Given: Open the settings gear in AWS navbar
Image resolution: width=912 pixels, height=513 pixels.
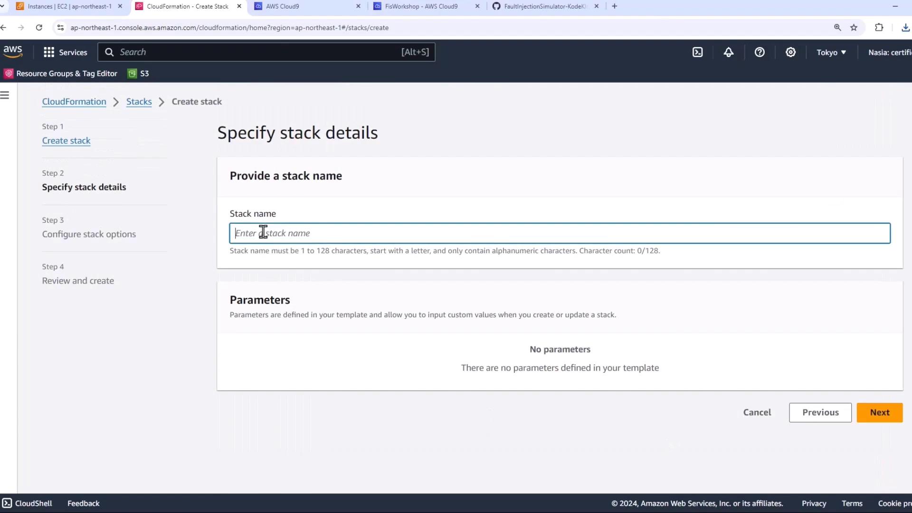Looking at the screenshot, I should pyautogui.click(x=790, y=52).
